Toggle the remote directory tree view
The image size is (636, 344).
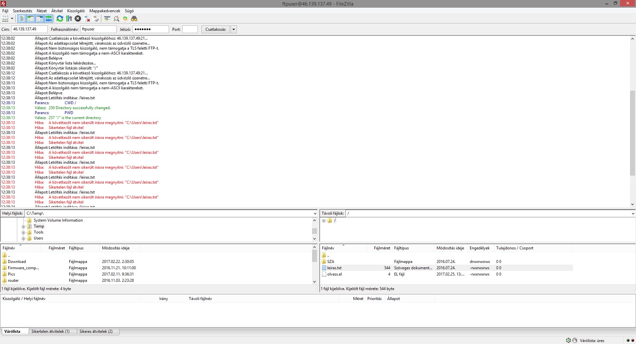[40, 19]
